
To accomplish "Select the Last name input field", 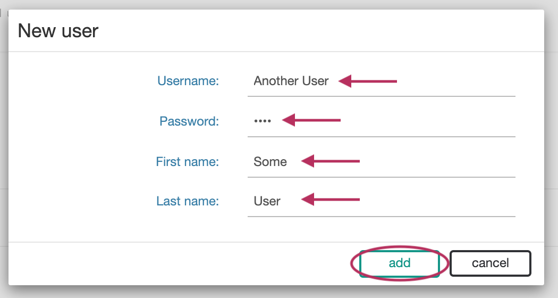I will (381, 201).
